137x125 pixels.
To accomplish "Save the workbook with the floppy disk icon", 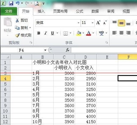I will point(11,3).
